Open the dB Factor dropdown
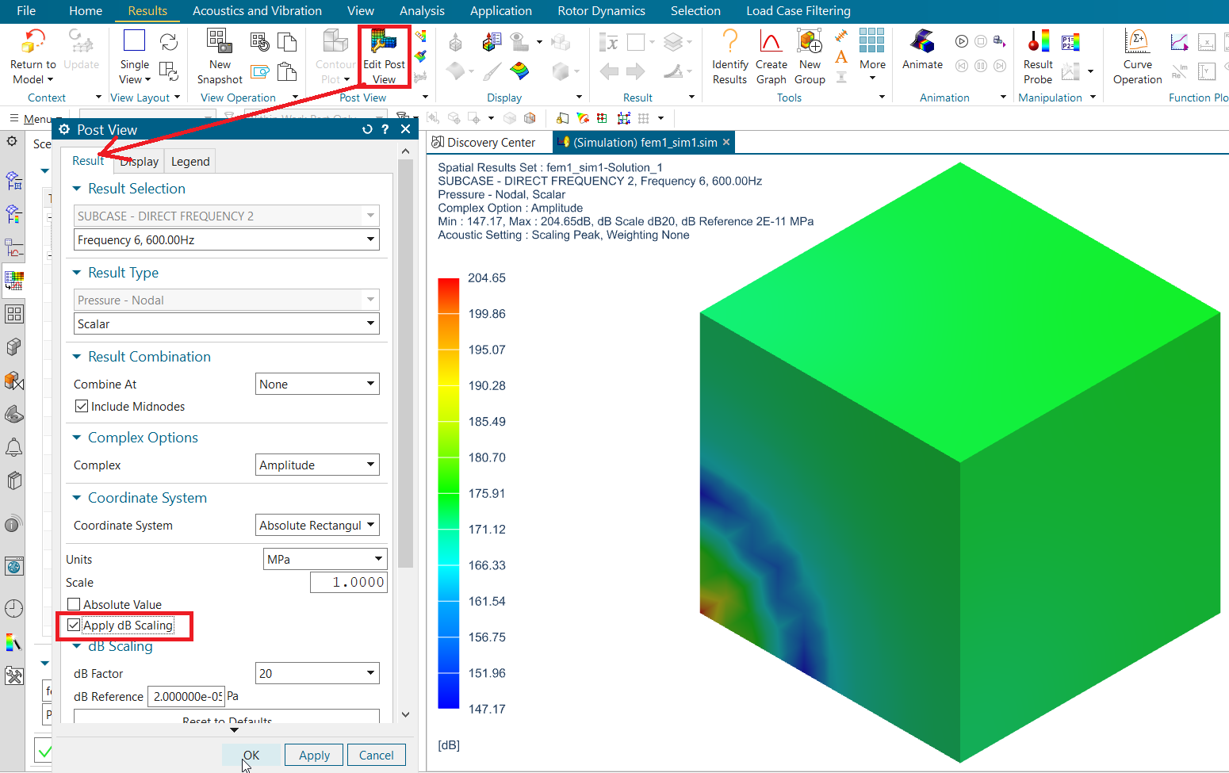1229x773 pixels. (318, 673)
